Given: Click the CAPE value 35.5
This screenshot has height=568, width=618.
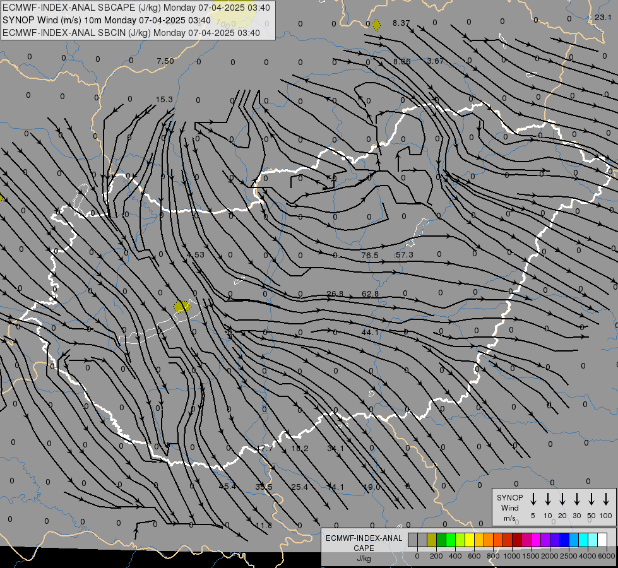Looking at the screenshot, I should [x=264, y=487].
